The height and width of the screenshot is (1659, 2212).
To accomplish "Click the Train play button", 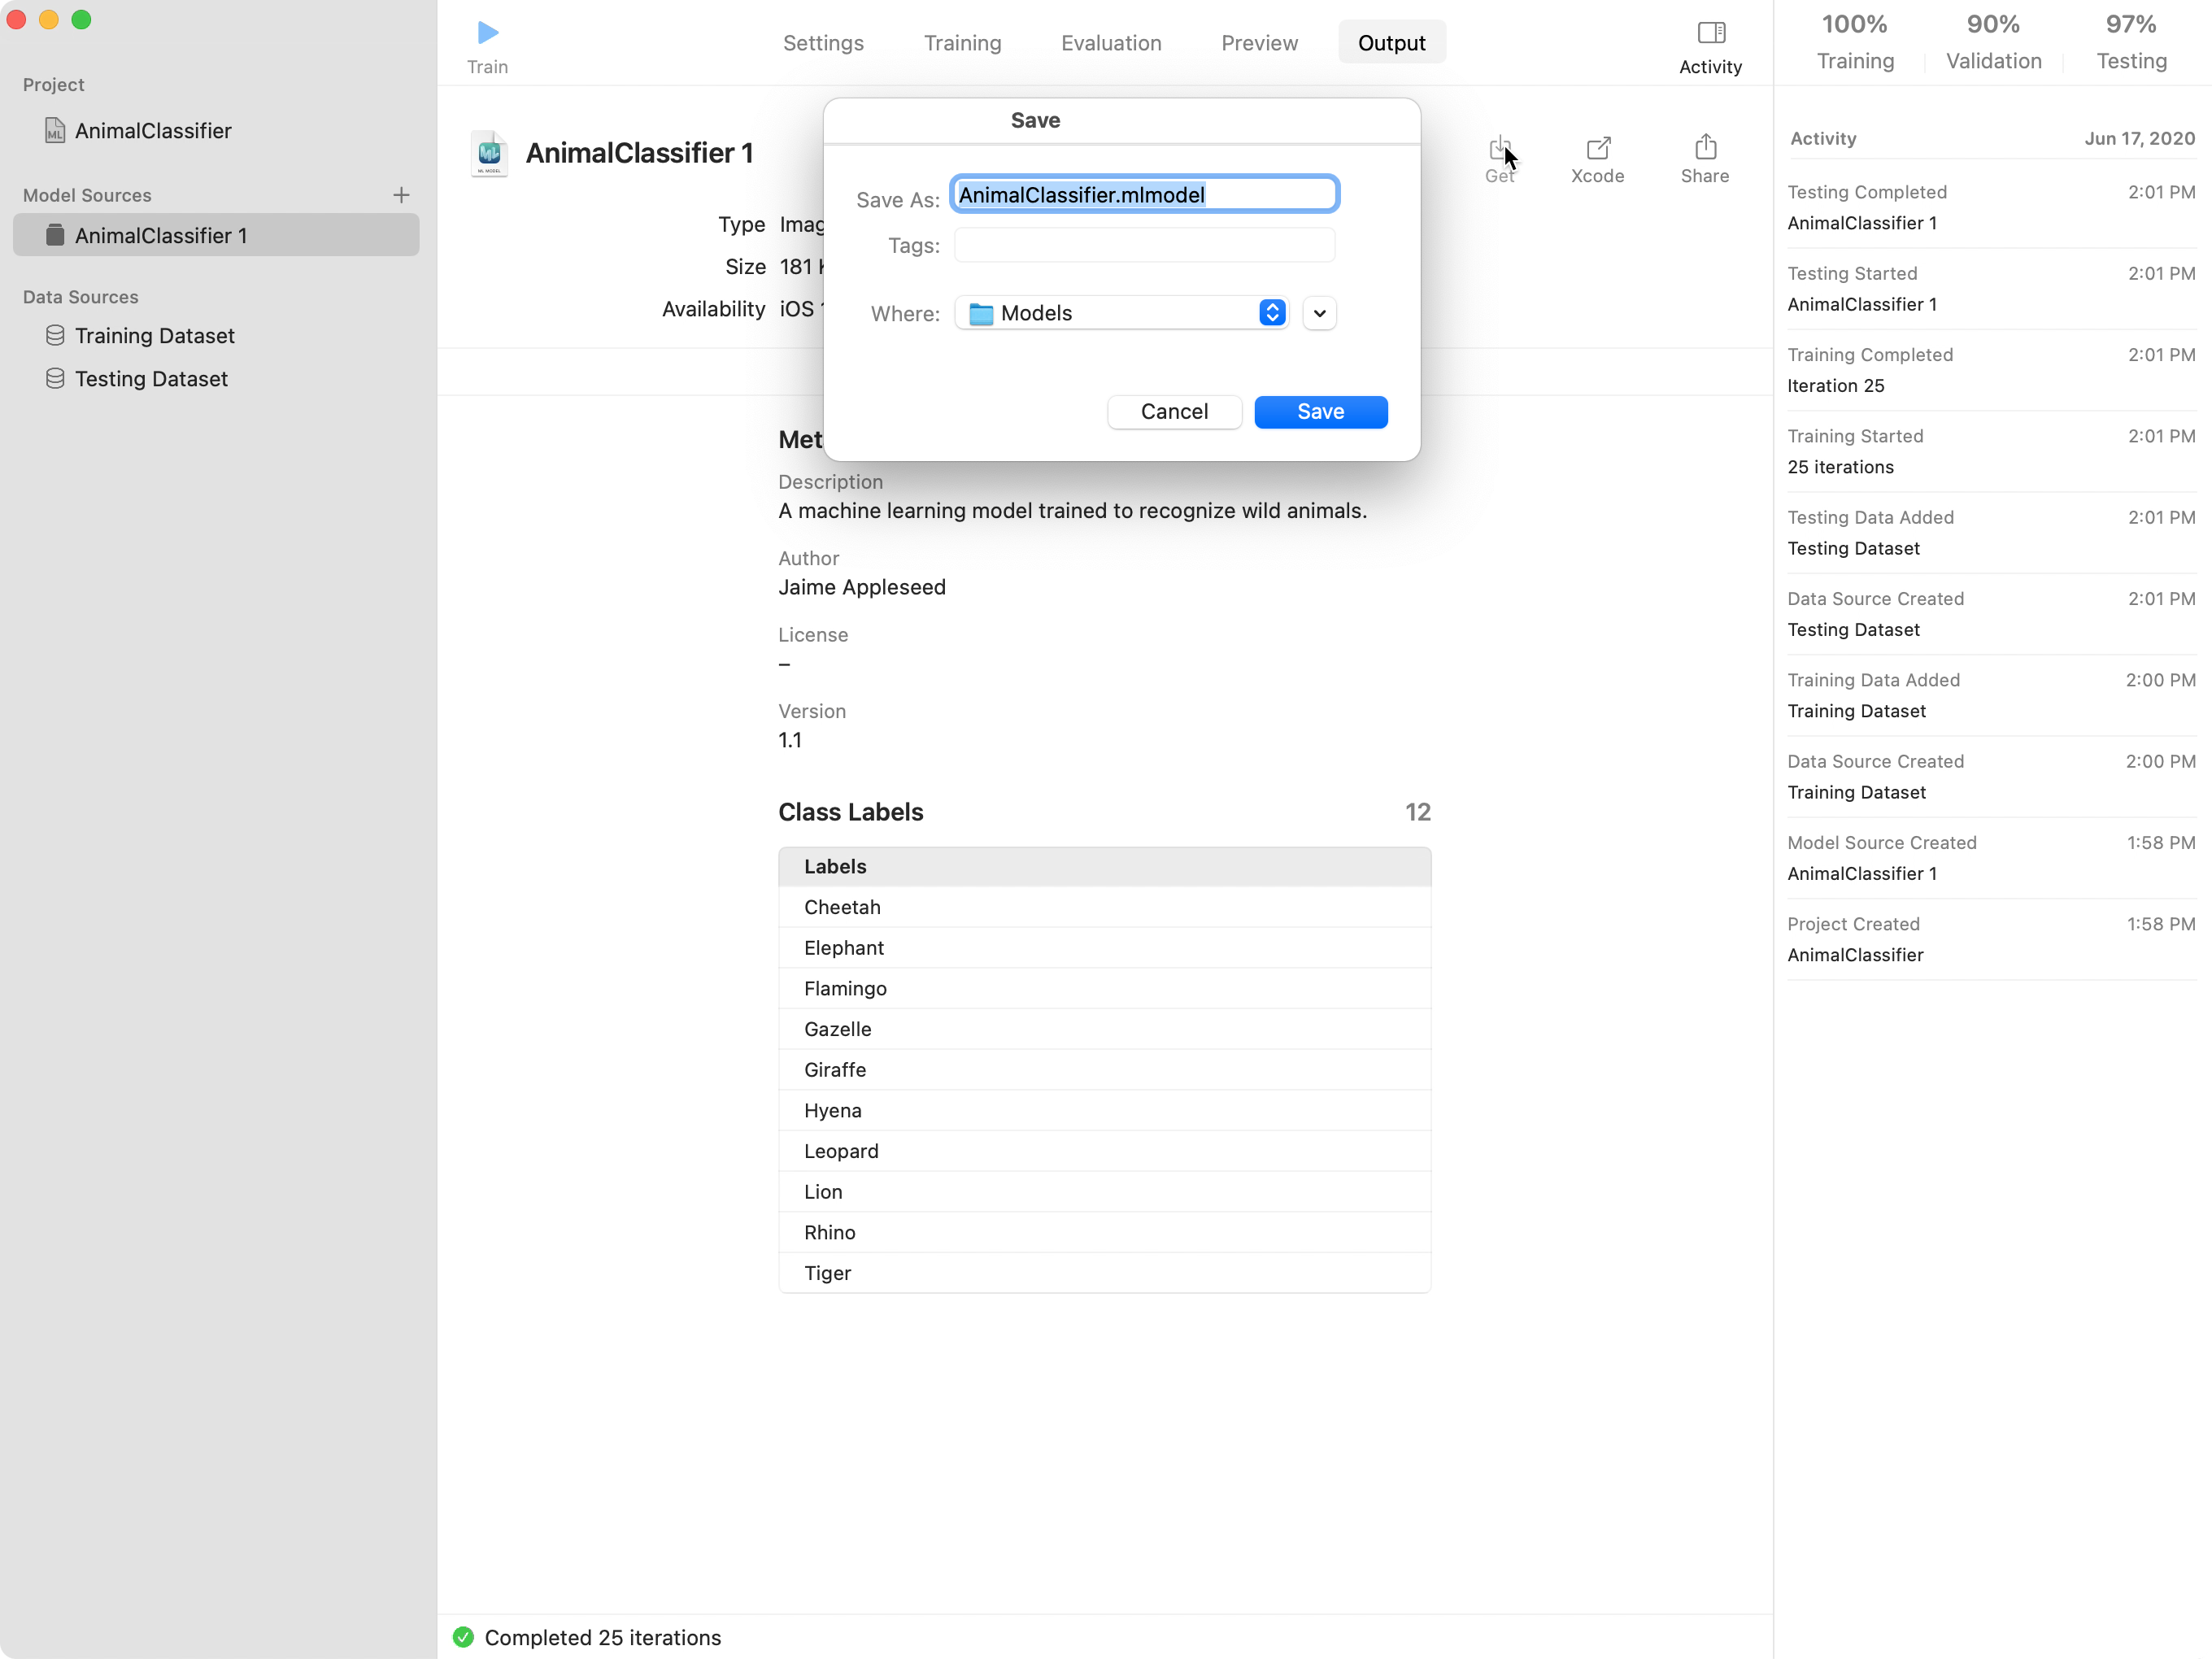I will click(x=487, y=31).
